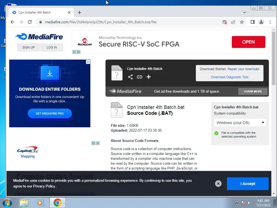Click the forward navigation arrow
277x208 pixels.
click(x=21, y=22)
